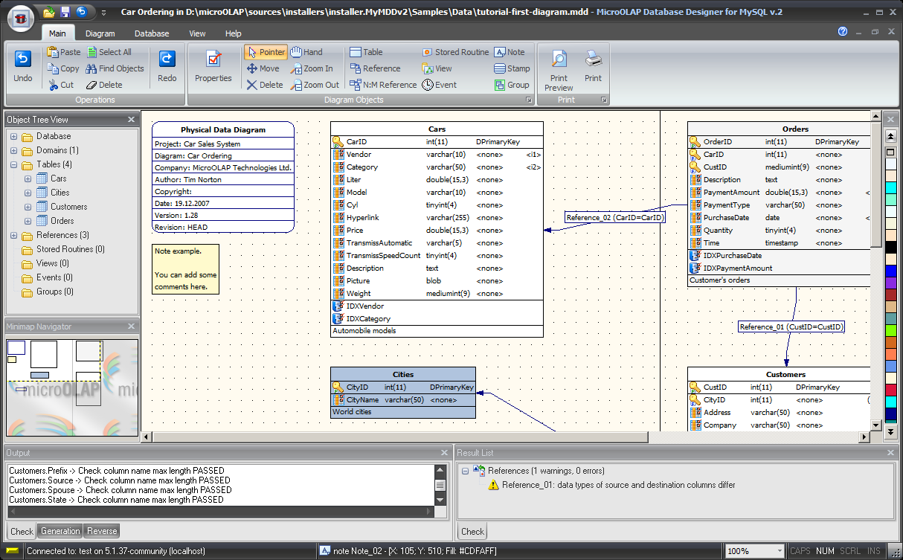Choose the Zoom Out tool

click(x=315, y=85)
